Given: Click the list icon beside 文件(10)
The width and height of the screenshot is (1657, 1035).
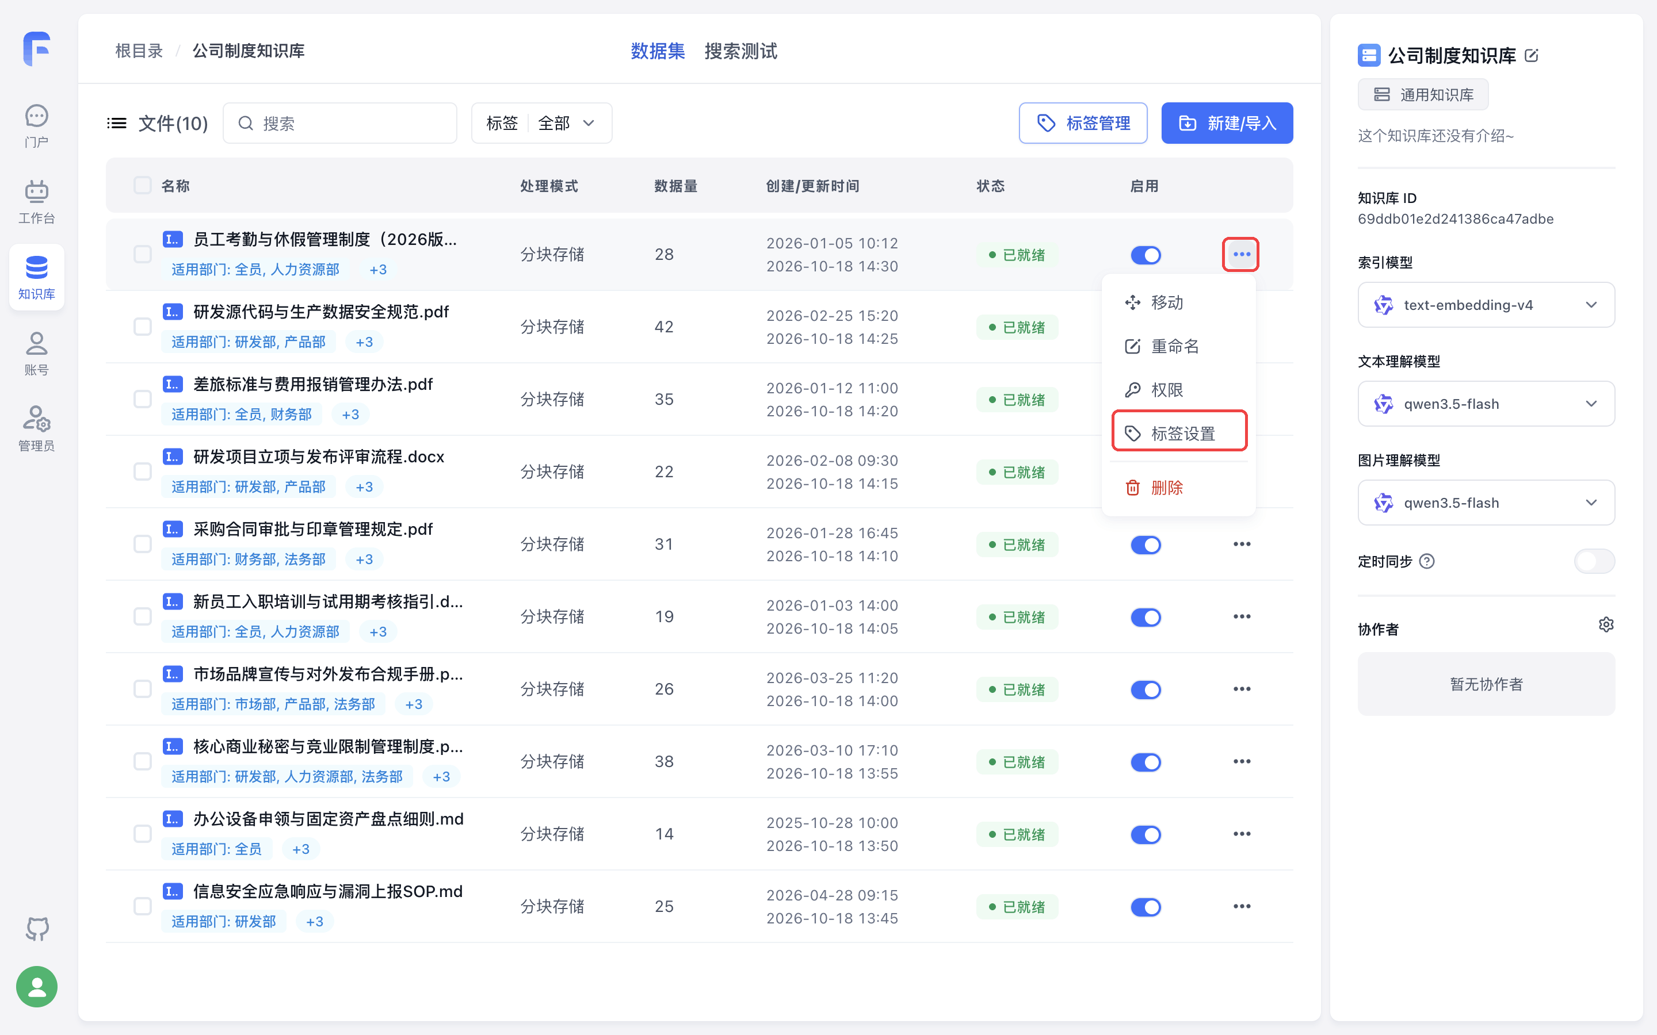Looking at the screenshot, I should [117, 123].
